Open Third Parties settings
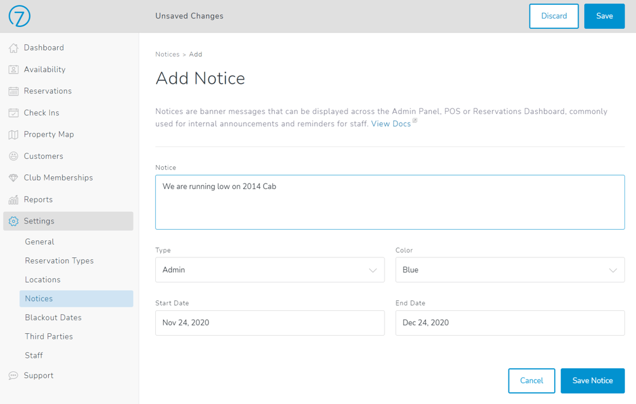Image resolution: width=636 pixels, height=404 pixels. click(x=49, y=336)
